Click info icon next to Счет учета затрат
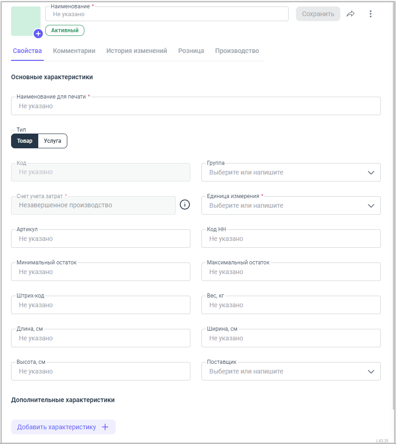Viewport: 396px width, 444px height. (x=185, y=205)
